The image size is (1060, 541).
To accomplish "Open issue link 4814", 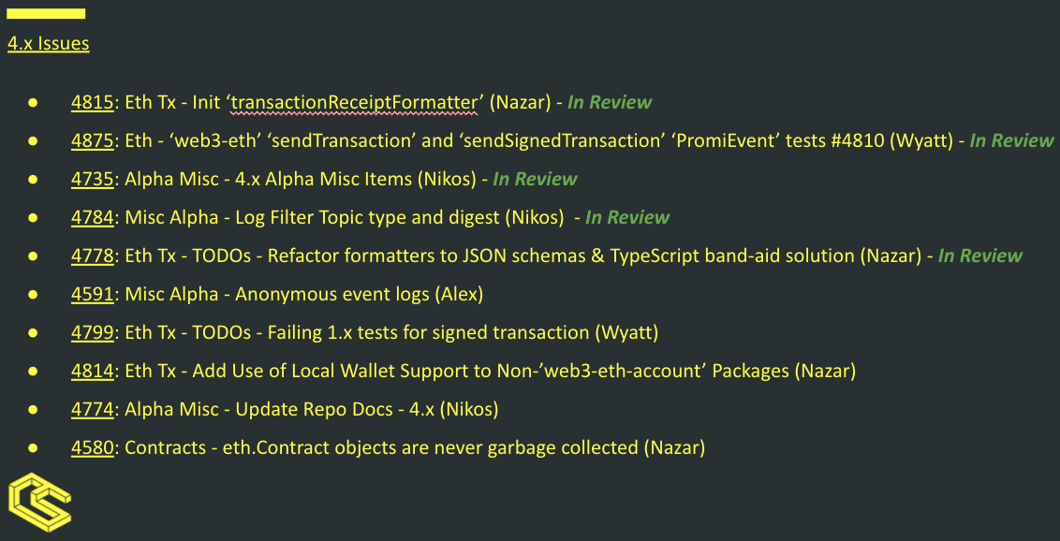I will (93, 371).
